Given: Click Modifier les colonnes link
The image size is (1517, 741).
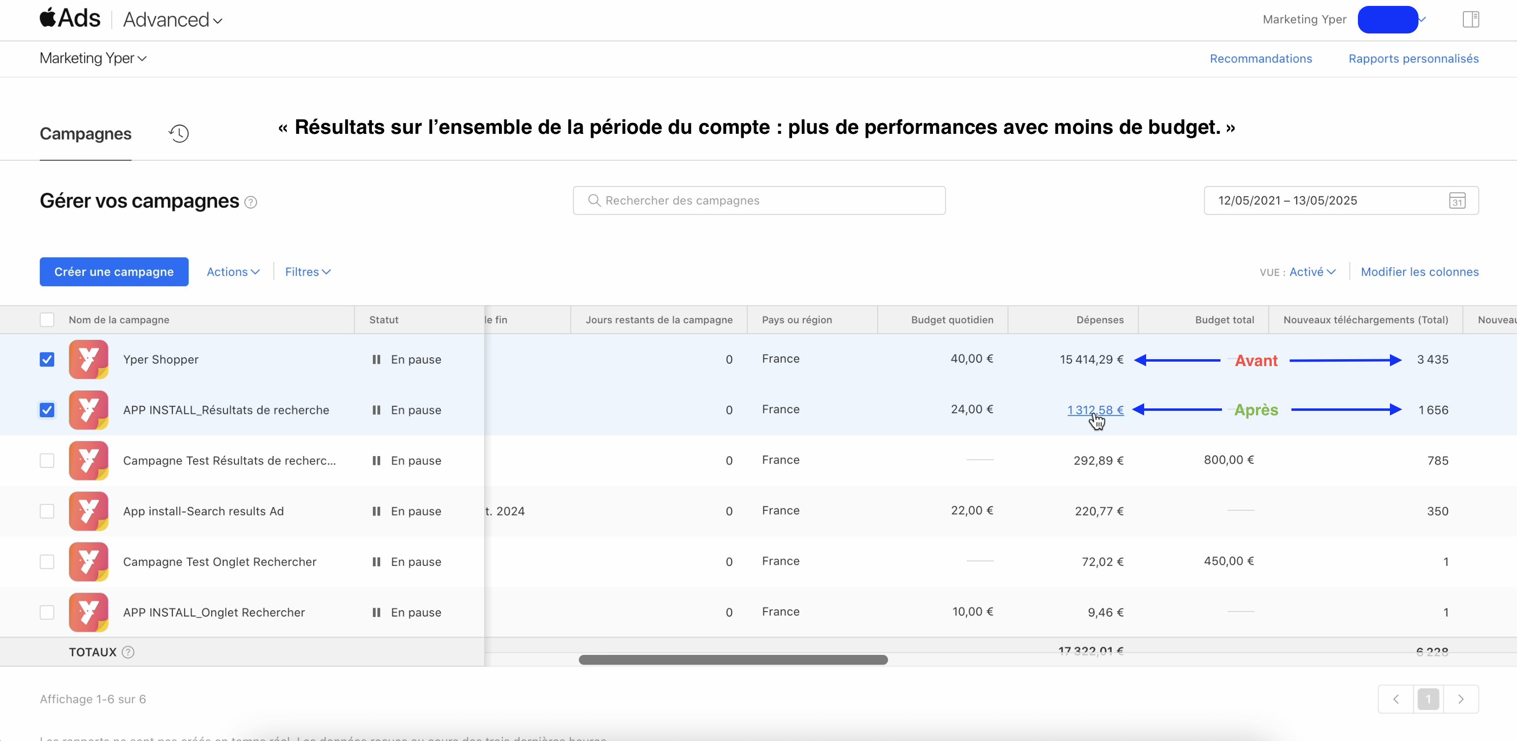Looking at the screenshot, I should click(x=1419, y=272).
